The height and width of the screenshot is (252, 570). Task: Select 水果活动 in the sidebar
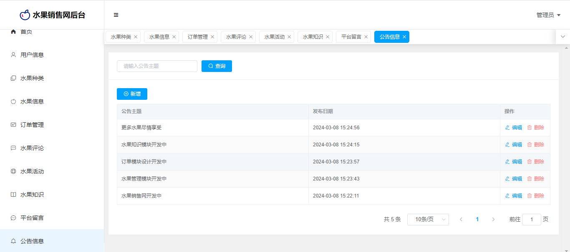(x=32, y=171)
